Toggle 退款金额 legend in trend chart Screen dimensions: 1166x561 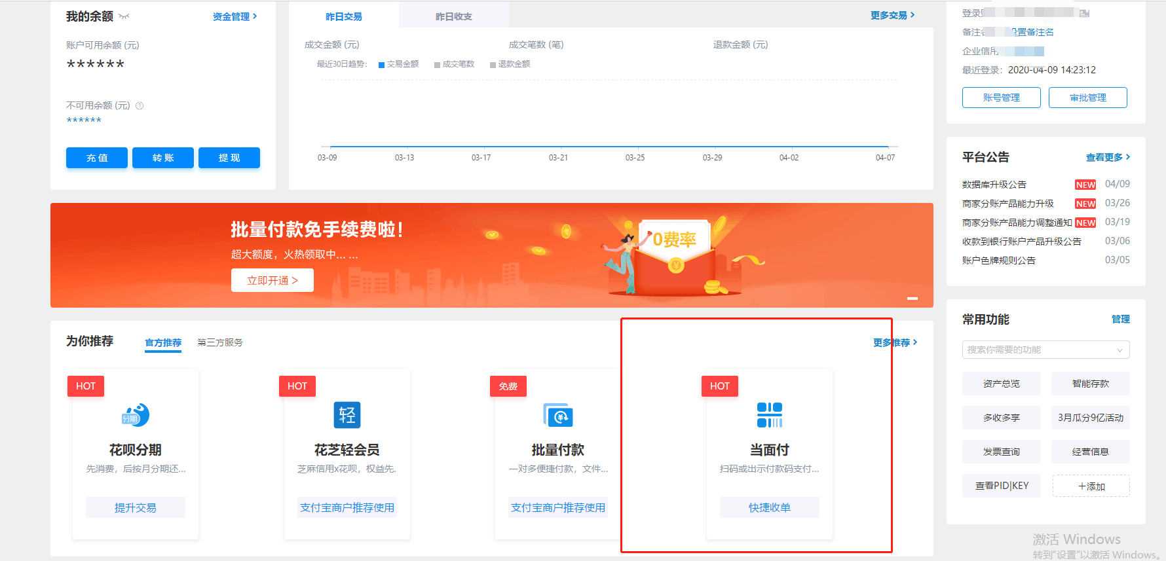510,64
